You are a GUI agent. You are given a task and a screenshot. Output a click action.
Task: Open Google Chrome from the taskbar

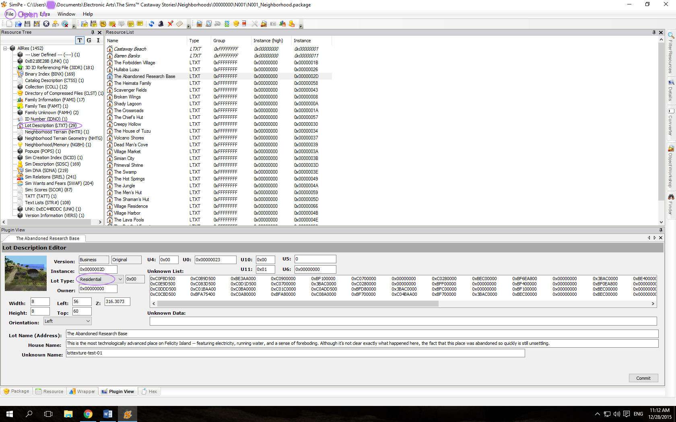[x=88, y=414]
